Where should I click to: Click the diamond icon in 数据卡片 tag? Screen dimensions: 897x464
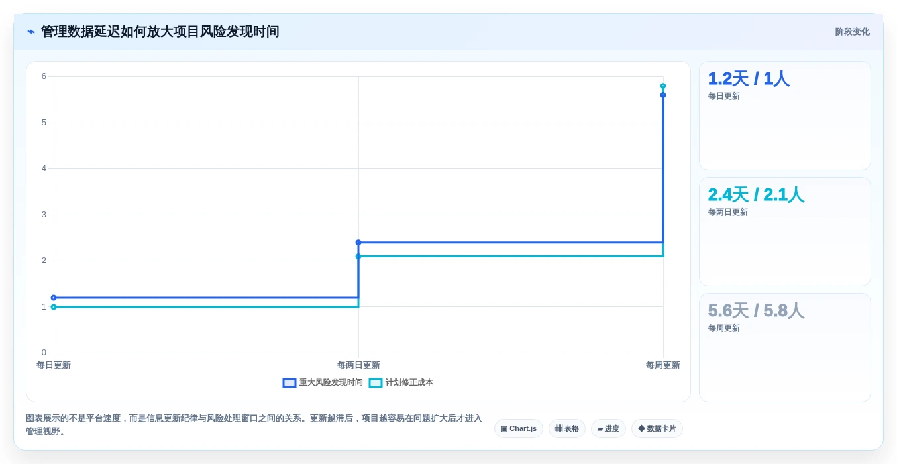point(641,429)
